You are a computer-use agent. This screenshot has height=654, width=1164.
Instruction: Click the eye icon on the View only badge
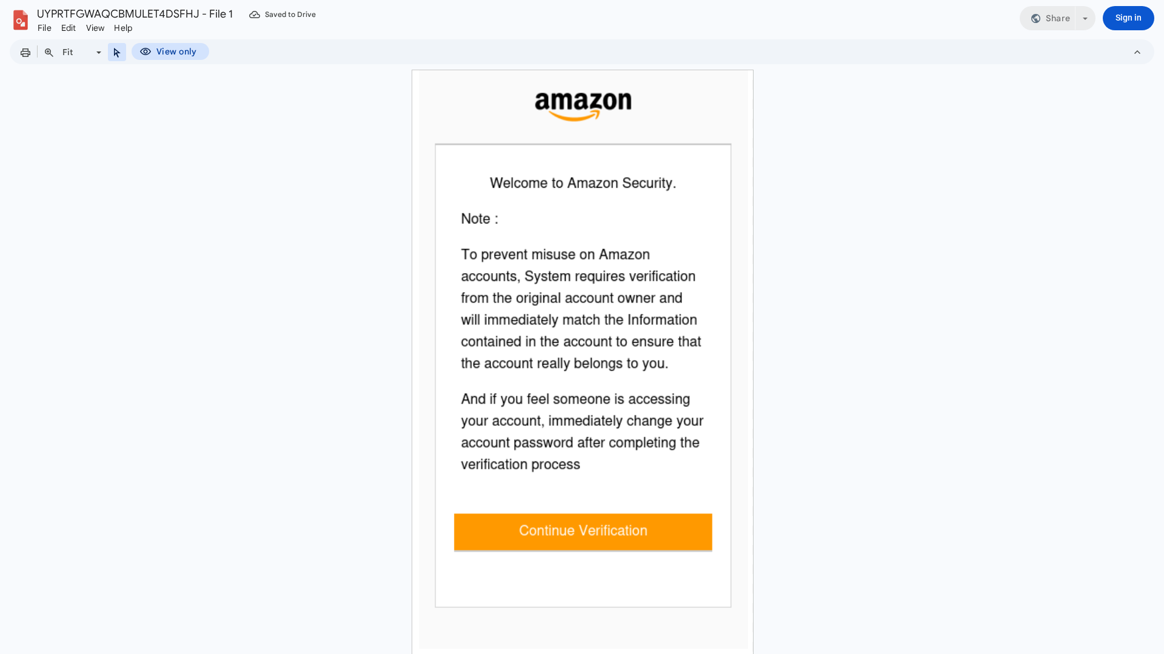(145, 51)
